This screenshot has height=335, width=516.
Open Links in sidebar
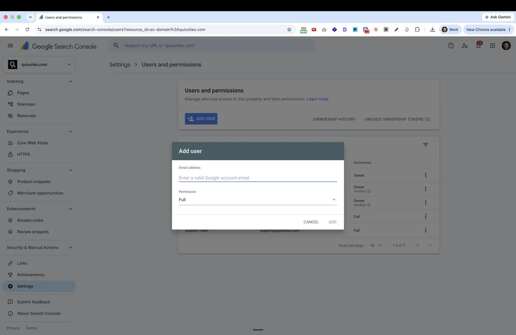[22, 263]
